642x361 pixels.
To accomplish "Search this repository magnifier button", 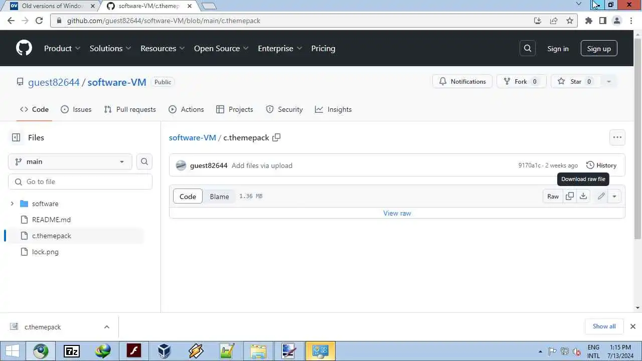I will coord(144,161).
